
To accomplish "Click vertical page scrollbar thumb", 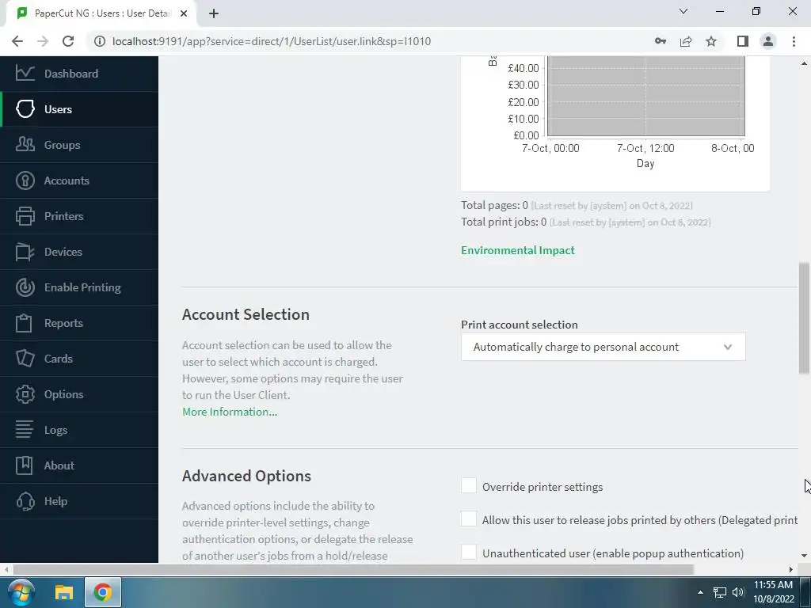I will click(x=804, y=318).
